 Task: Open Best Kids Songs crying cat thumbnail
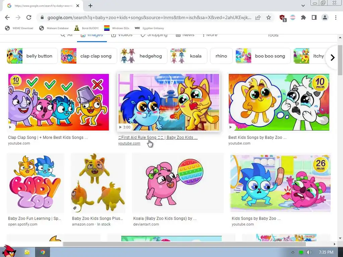pos(279,102)
